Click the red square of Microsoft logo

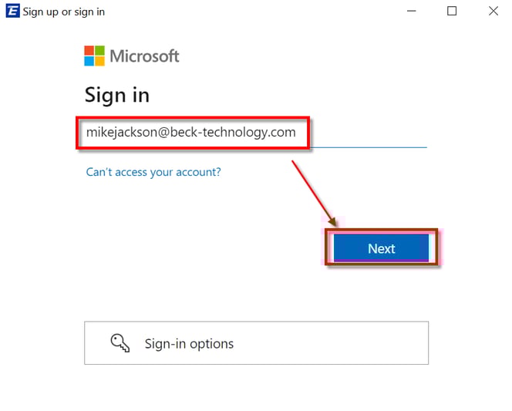pos(89,51)
